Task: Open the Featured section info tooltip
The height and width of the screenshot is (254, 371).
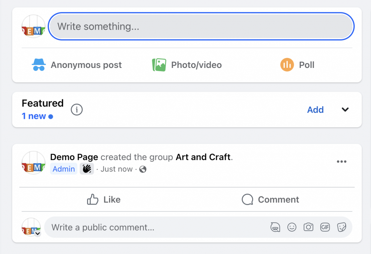Action: coord(76,109)
